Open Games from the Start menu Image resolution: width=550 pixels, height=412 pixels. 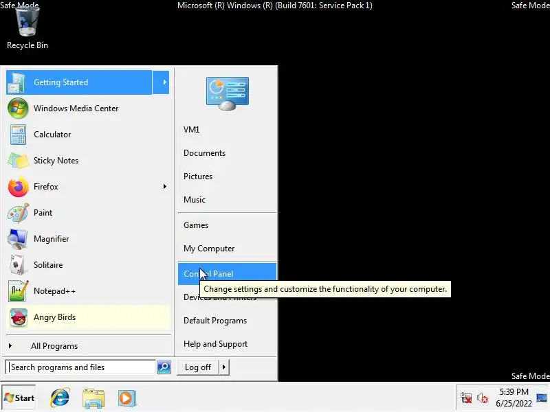tap(196, 225)
